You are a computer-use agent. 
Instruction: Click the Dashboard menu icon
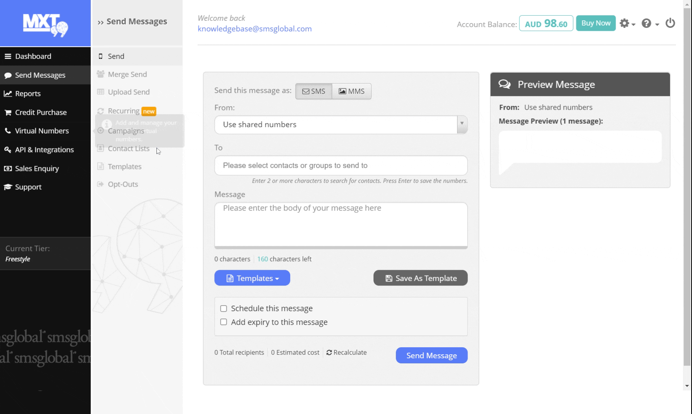(8, 56)
